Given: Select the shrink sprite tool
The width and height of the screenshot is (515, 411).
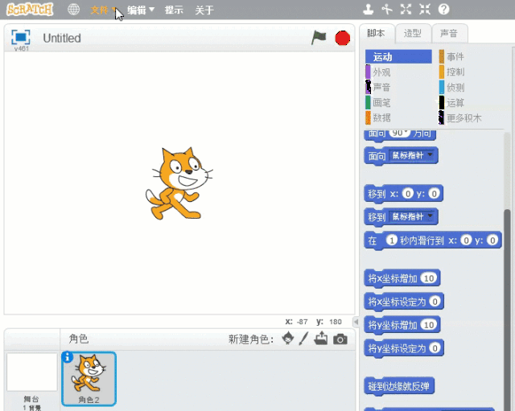Looking at the screenshot, I should 424,9.
